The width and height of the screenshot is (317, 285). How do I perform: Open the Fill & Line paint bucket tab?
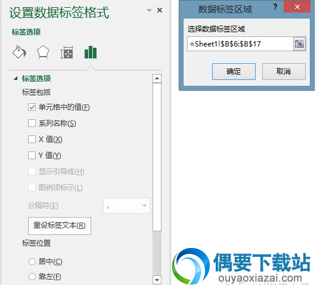pyautogui.click(x=20, y=52)
